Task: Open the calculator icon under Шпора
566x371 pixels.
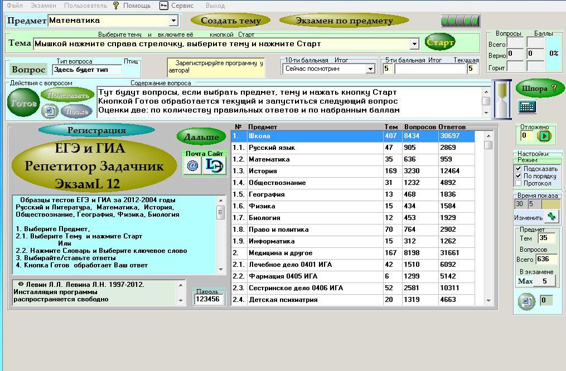Action: click(x=527, y=106)
